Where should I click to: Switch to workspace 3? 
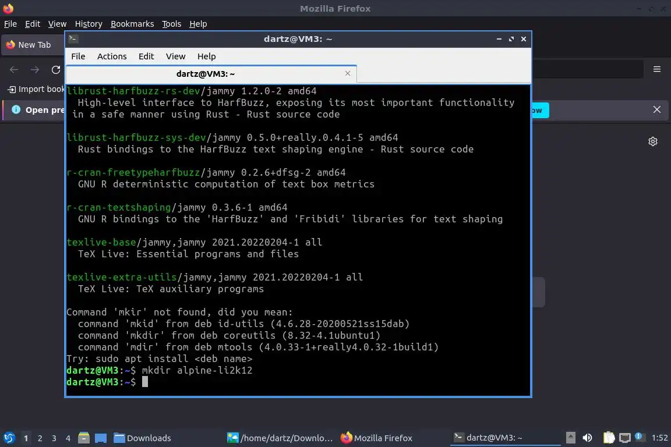pos(54,438)
